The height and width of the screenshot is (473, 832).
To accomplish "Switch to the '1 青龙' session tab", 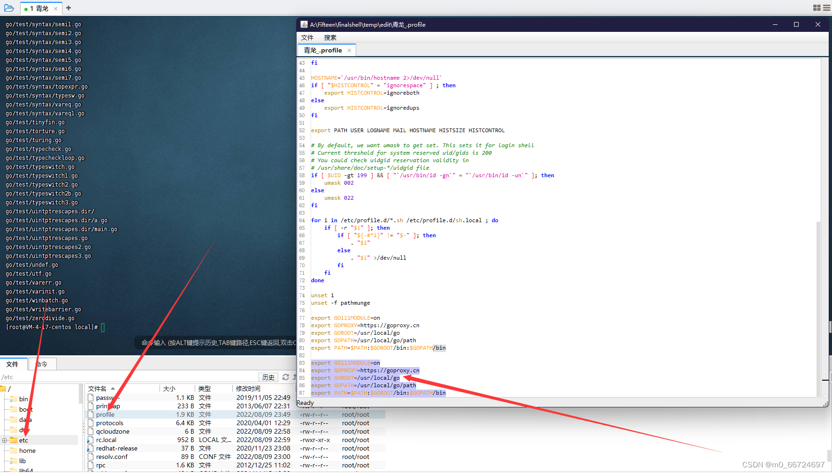I will pyautogui.click(x=39, y=8).
